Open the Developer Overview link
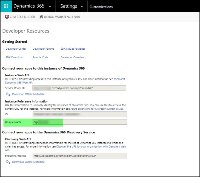This screenshot has height=177, width=200. tap(72, 58)
